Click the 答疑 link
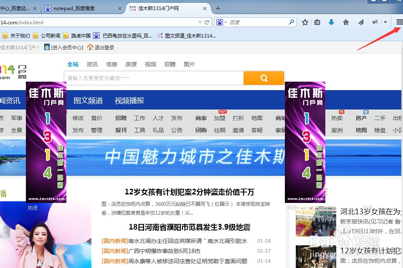 click(x=257, y=130)
